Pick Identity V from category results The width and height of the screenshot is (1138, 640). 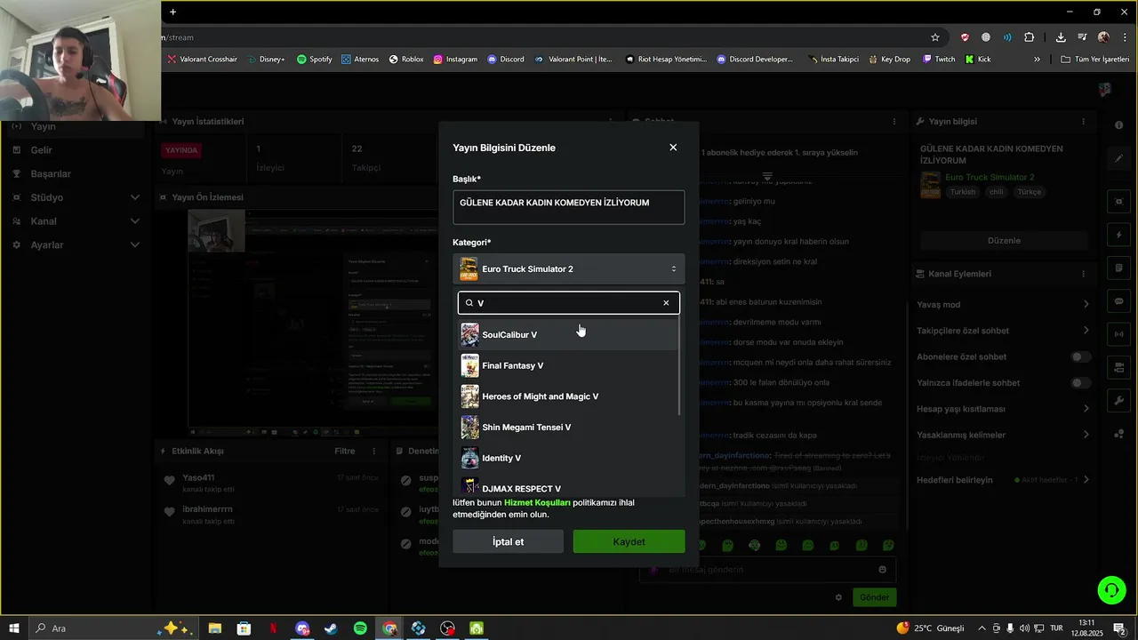568,458
